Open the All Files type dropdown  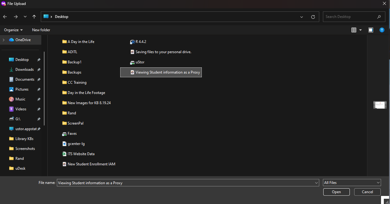pos(352,183)
